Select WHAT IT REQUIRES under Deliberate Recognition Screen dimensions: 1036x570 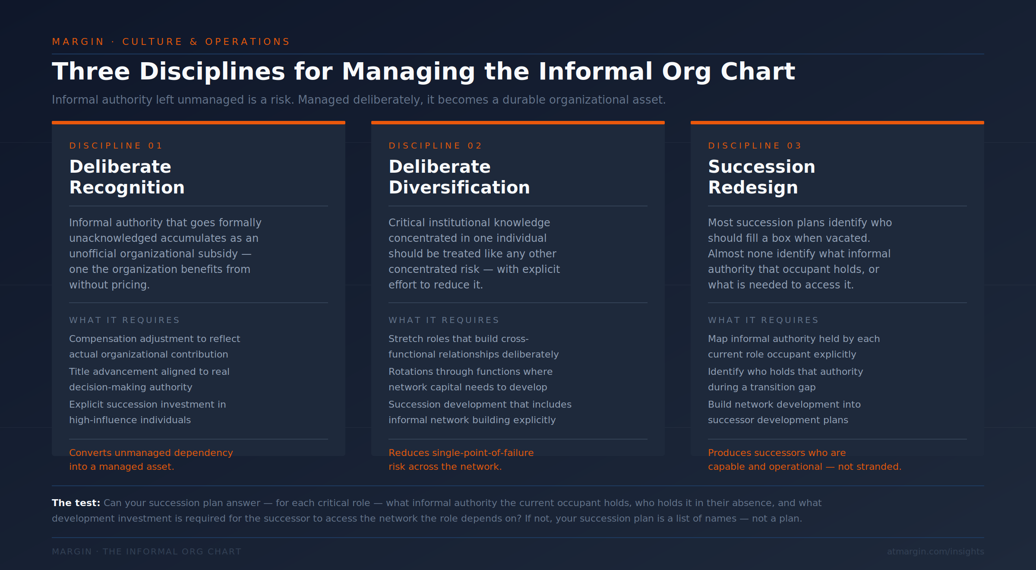124,320
